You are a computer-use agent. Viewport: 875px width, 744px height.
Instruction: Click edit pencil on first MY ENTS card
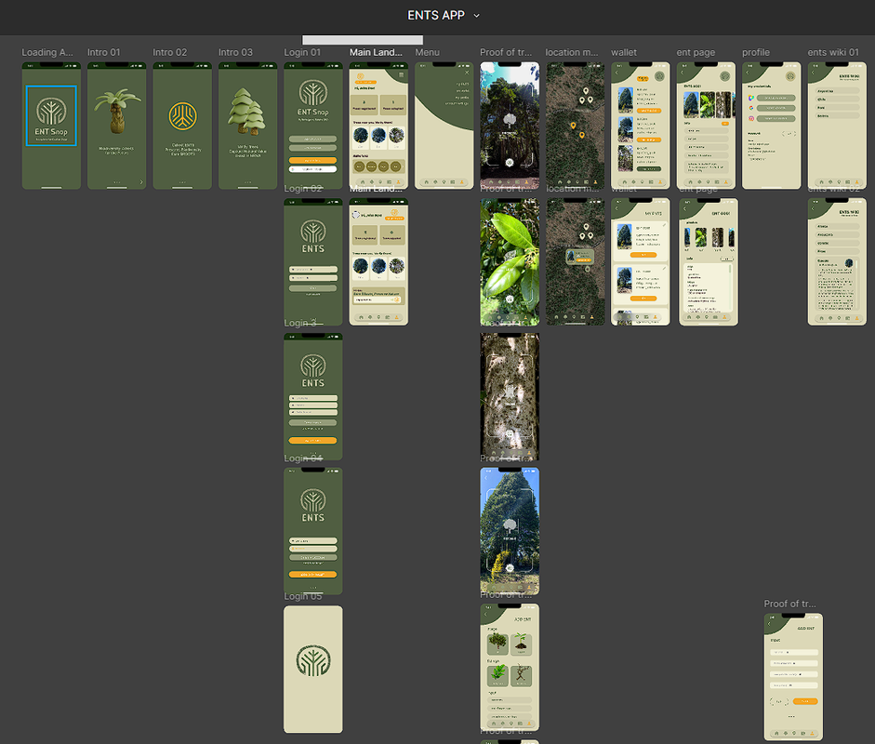click(x=664, y=225)
